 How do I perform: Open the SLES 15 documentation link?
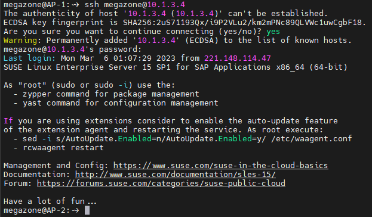click(x=176, y=174)
